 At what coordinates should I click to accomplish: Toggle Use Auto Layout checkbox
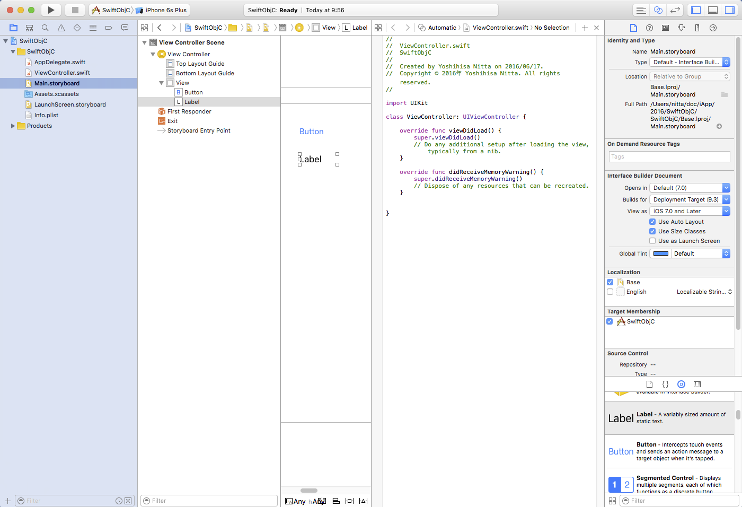click(652, 222)
